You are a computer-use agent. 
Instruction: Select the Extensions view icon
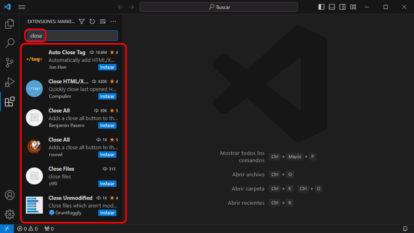point(10,102)
